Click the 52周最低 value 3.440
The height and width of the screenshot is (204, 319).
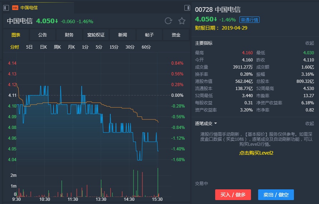(247, 96)
